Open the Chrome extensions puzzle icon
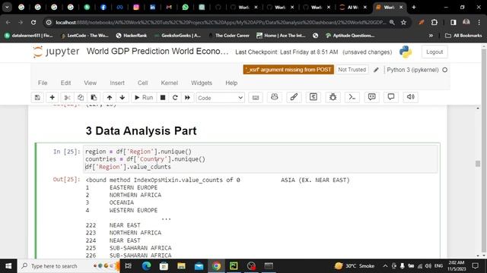487x273 pixels. 434,22
